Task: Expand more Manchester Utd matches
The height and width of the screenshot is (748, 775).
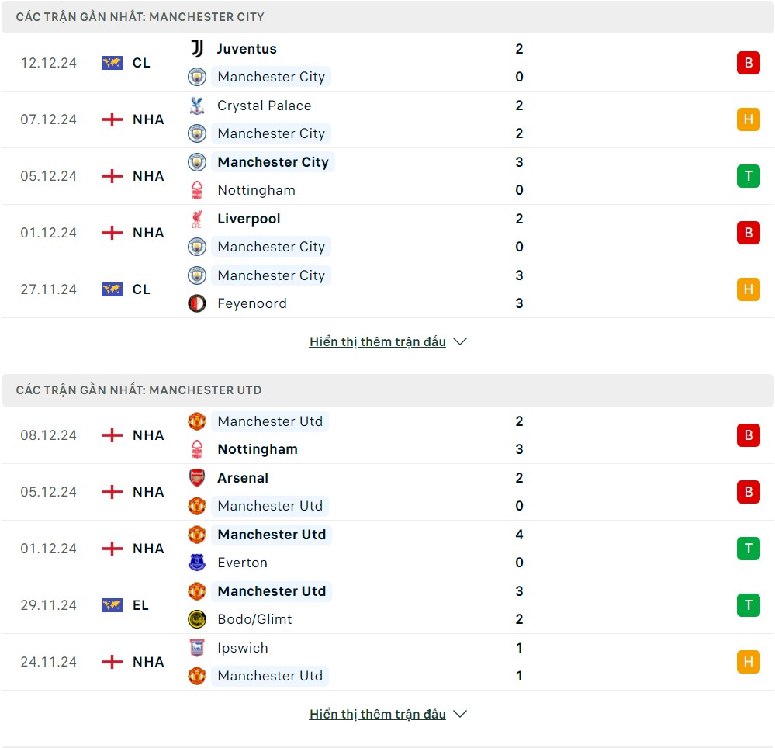Action: [x=377, y=714]
